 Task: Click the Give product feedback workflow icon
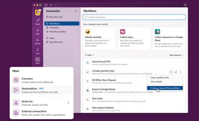pos(88,109)
